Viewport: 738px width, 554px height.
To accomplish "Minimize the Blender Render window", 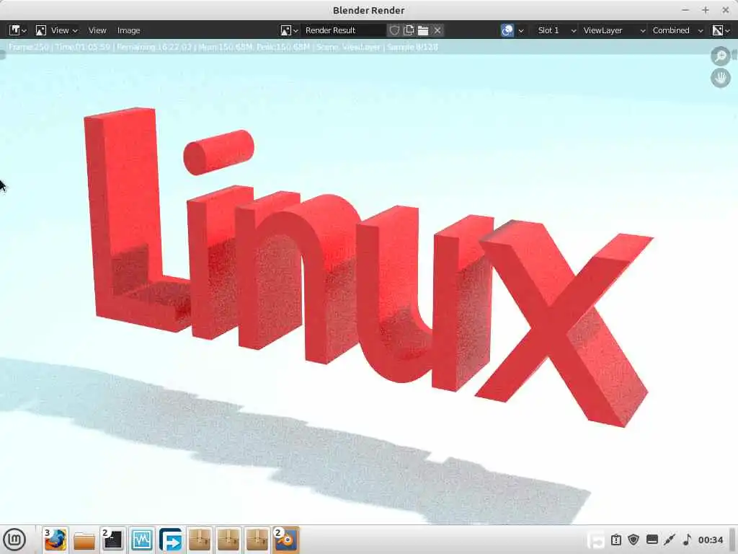I will click(x=685, y=10).
